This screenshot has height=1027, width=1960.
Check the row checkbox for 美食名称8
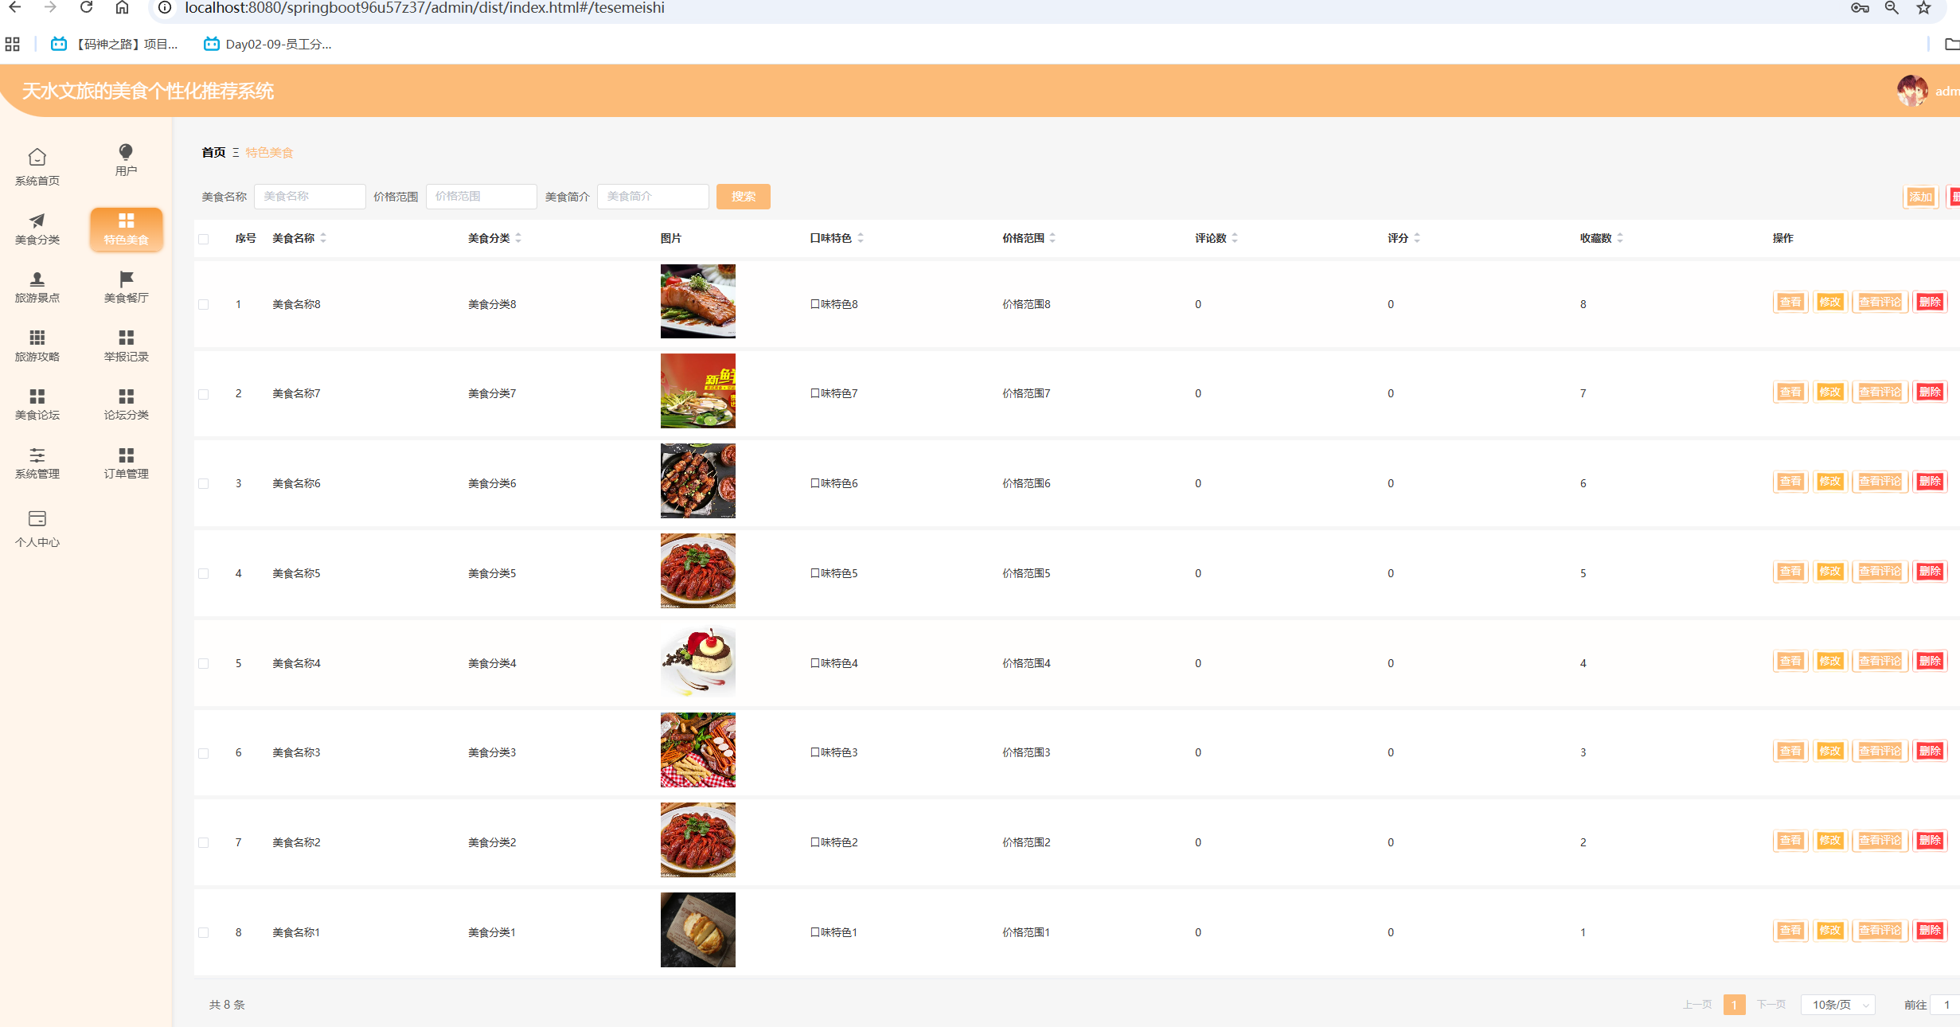point(204,304)
